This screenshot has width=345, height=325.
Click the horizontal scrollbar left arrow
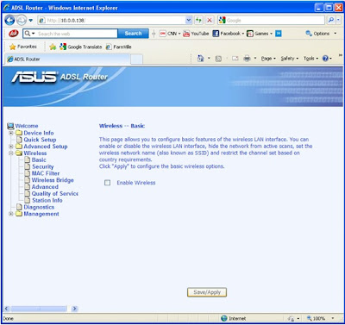point(7,309)
